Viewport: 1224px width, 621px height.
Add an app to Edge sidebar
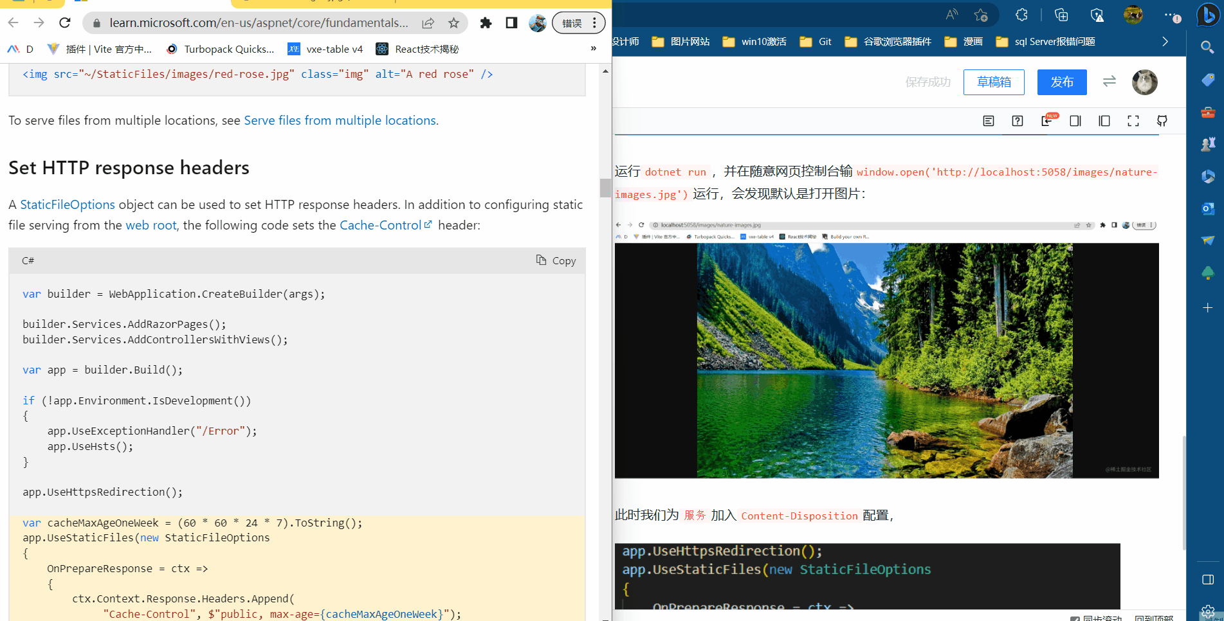point(1208,308)
